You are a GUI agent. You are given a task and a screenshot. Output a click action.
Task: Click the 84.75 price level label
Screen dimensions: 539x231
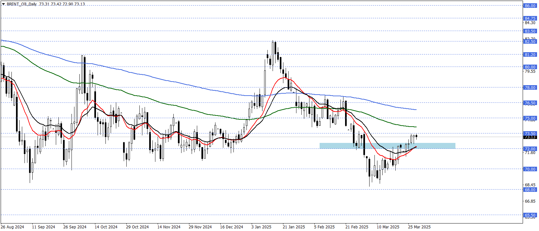530,19
